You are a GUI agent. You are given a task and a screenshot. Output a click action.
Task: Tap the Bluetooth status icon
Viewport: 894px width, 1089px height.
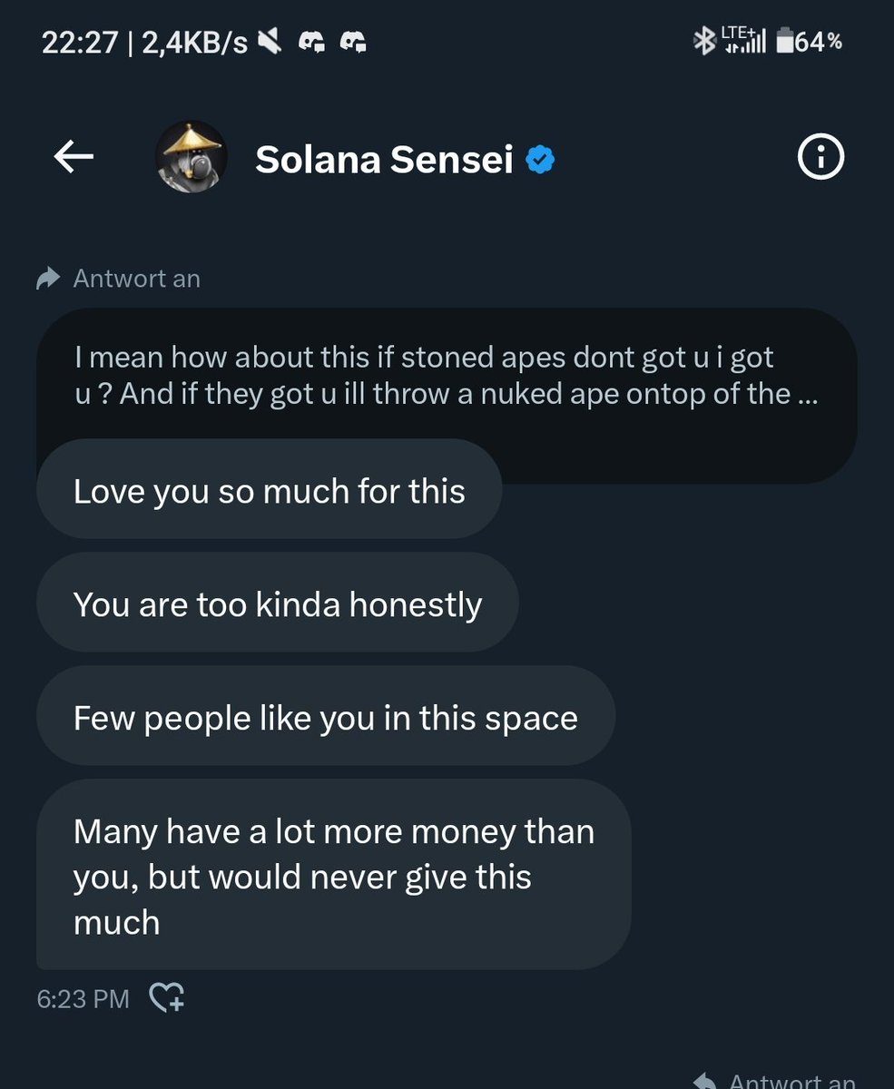coord(702,41)
